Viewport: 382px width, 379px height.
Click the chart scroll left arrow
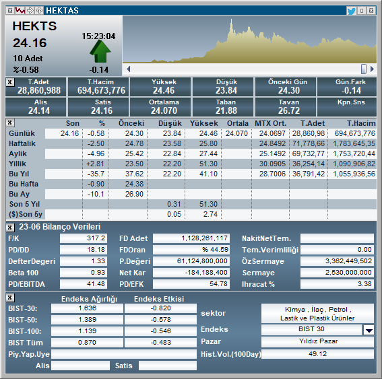click(x=129, y=69)
